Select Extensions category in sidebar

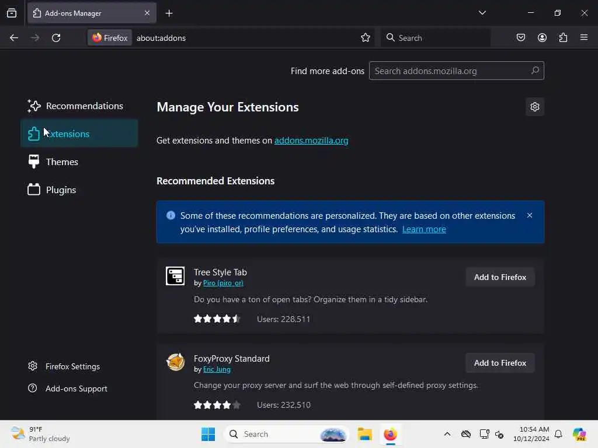coord(79,134)
